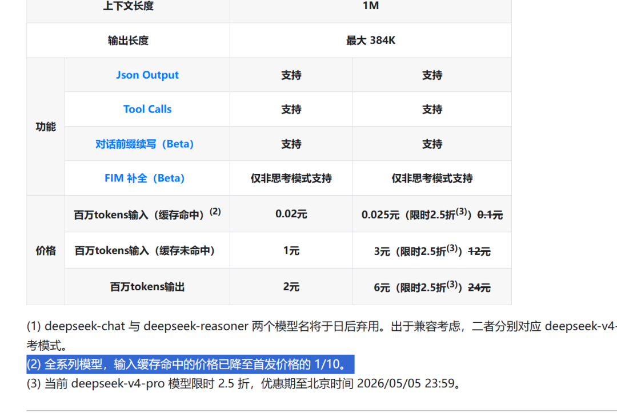
Task: Click 支持 in first column of 对话前缀续写 row
Action: pyautogui.click(x=291, y=144)
